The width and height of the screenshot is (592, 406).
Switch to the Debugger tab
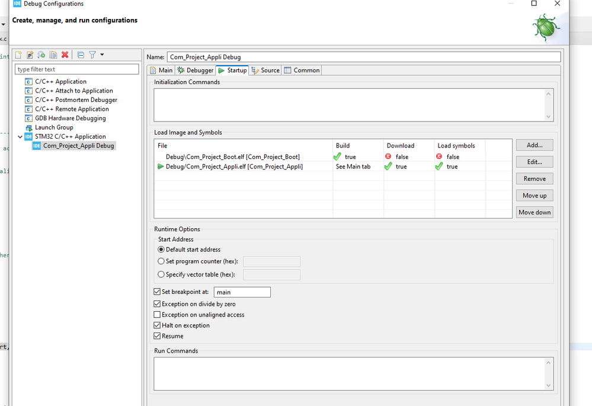(x=195, y=71)
